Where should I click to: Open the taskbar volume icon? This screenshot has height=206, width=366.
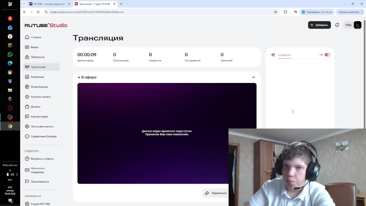pos(12,175)
